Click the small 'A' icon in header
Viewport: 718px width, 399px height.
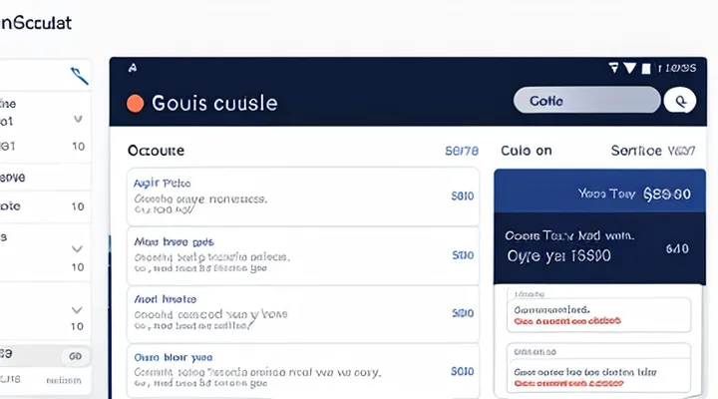[x=133, y=69]
